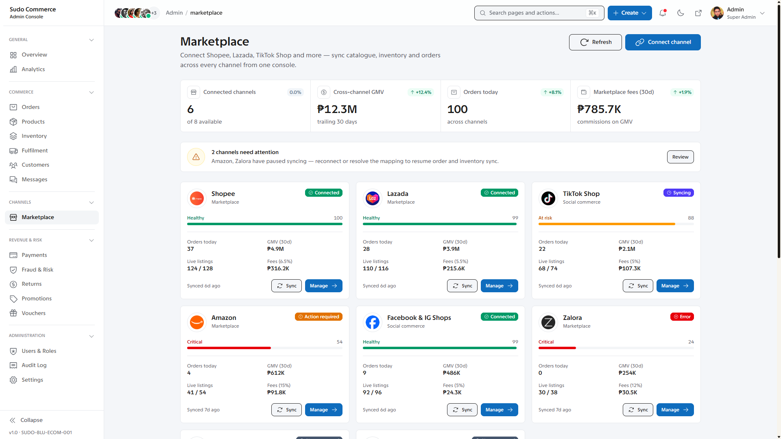Manage the Zalora channel
The width and height of the screenshot is (781, 439).
675,410
